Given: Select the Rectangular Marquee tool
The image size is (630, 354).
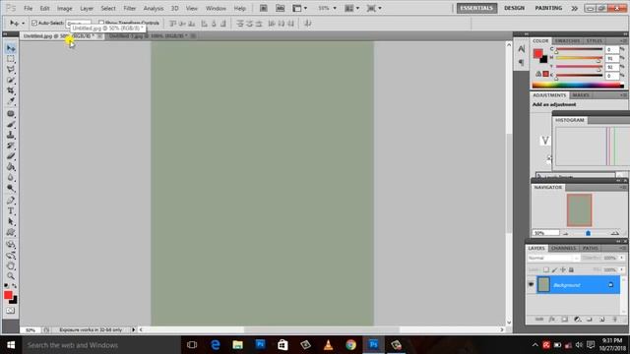Looking at the screenshot, I should tap(11, 59).
